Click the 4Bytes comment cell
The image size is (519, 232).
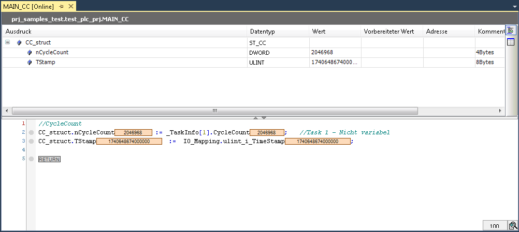490,53
